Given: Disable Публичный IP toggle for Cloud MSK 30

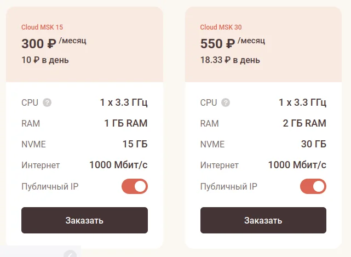Looking at the screenshot, I should 313,186.
